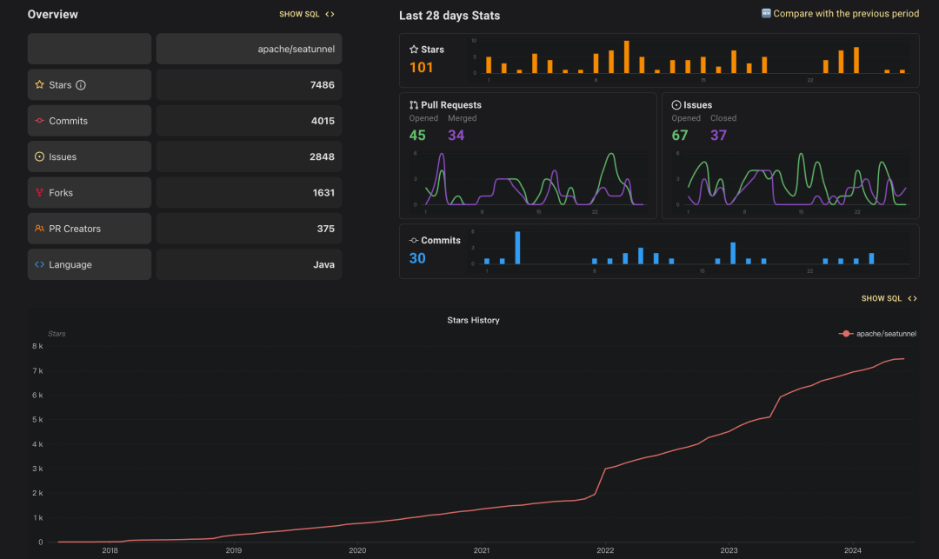The height and width of the screenshot is (559, 939).
Task: Toggle apache/seatunnel legend in Stars History
Action: [x=885, y=334]
